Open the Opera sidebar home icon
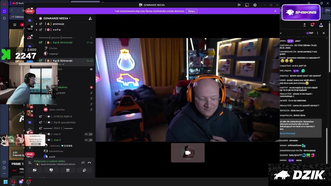 [4, 11]
